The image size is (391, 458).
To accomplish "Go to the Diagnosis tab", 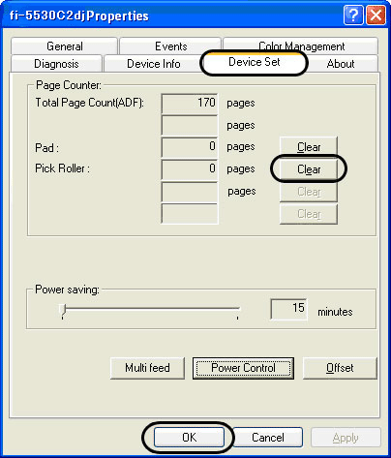I will [56, 64].
